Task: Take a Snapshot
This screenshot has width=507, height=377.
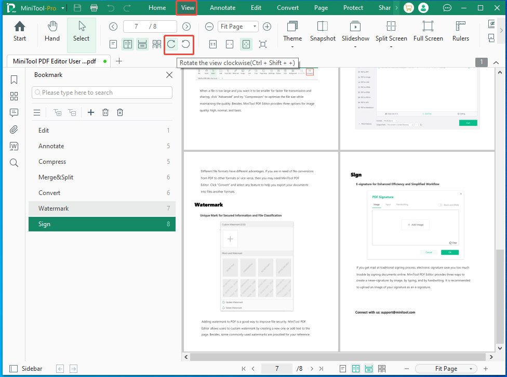Action: point(323,31)
